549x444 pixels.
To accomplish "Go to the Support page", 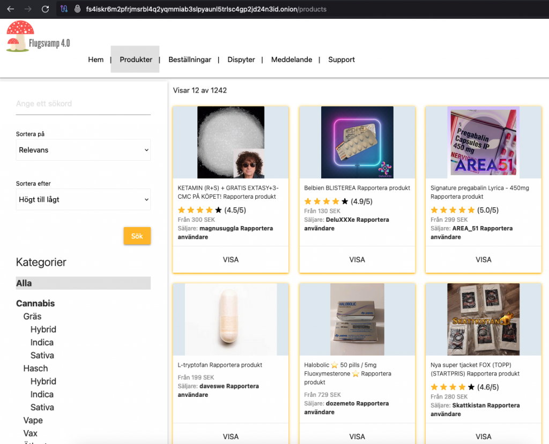I will [342, 59].
